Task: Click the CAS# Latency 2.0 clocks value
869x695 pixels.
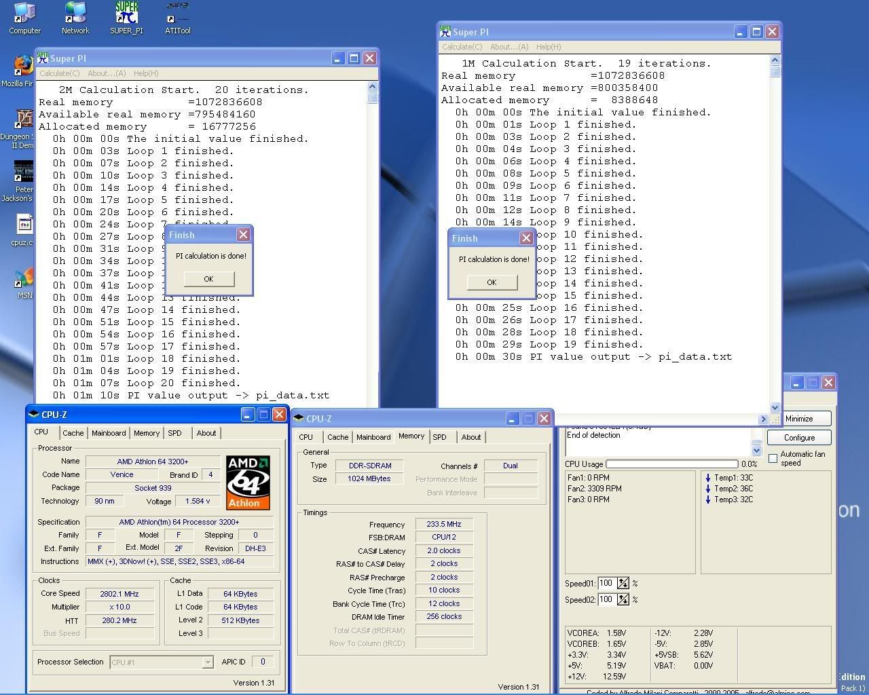Action: click(x=444, y=551)
